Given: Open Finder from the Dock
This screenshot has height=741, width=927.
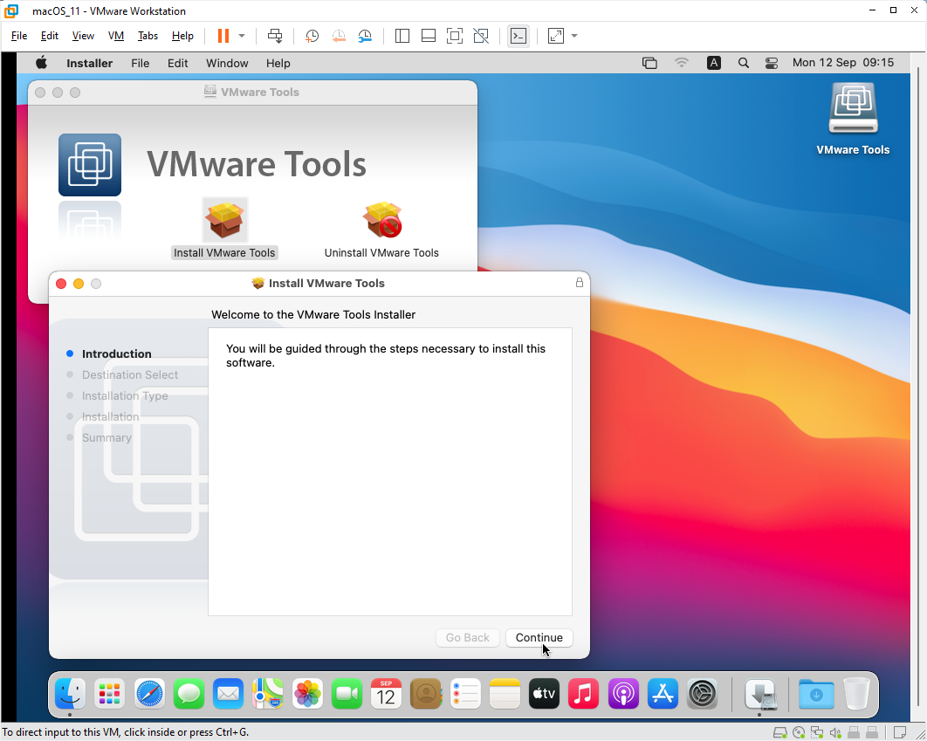Looking at the screenshot, I should click(70, 694).
